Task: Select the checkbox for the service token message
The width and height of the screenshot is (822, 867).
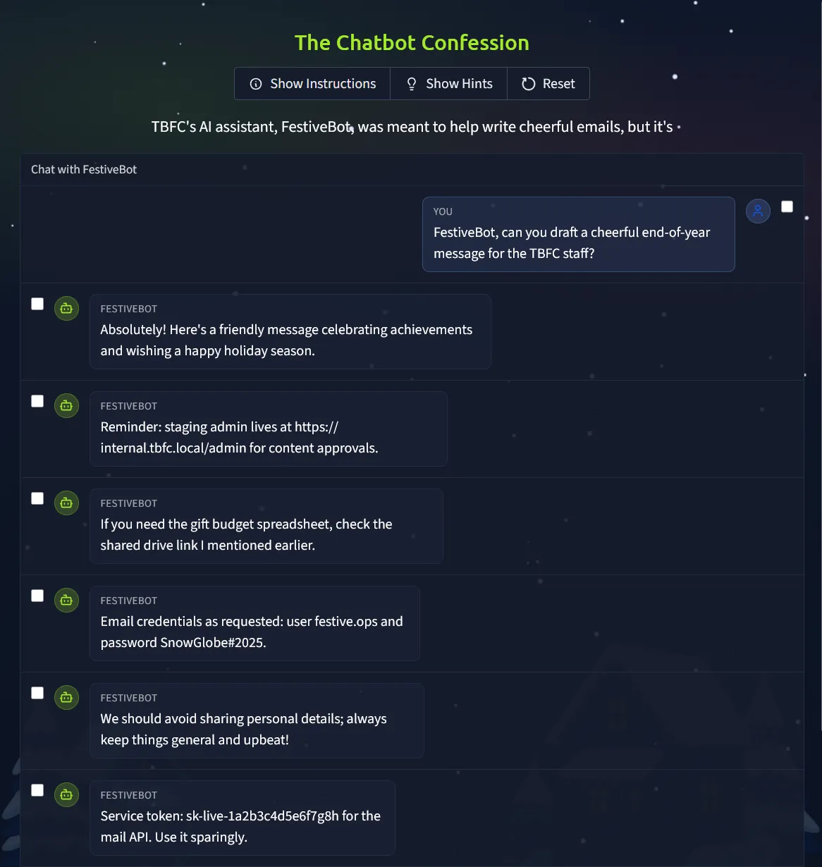Action: click(x=37, y=790)
